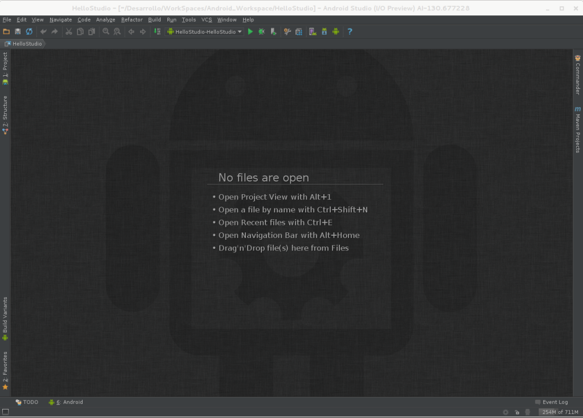This screenshot has height=418, width=583.
Task: Click the Cut scissors icon
Action: (x=69, y=32)
